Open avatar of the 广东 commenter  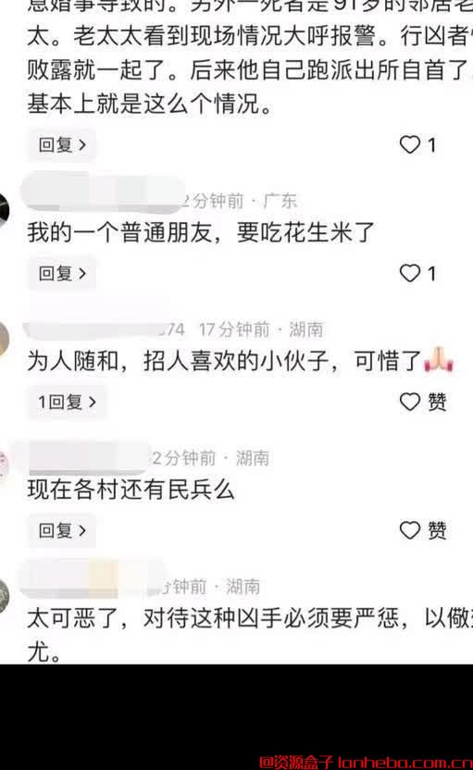click(5, 210)
